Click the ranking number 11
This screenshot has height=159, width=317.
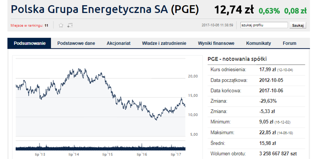[x=46, y=25]
